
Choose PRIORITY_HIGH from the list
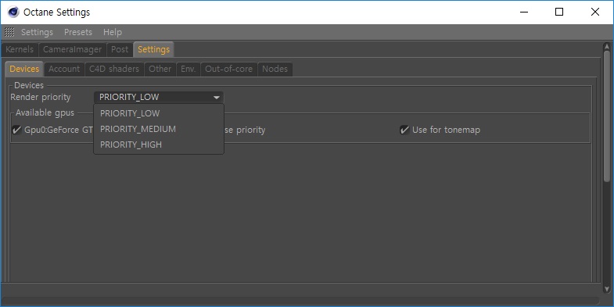[159, 145]
